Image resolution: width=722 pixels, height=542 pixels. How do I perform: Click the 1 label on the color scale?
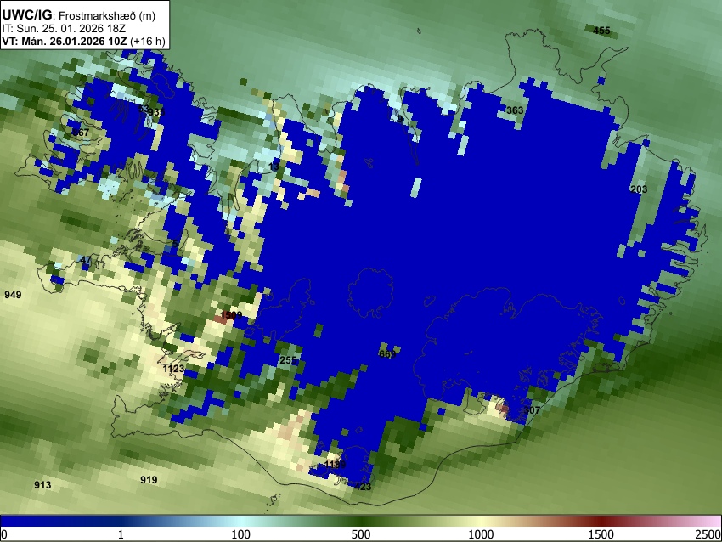click(x=121, y=534)
